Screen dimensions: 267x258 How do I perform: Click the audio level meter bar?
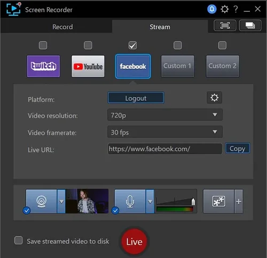pos(175,209)
